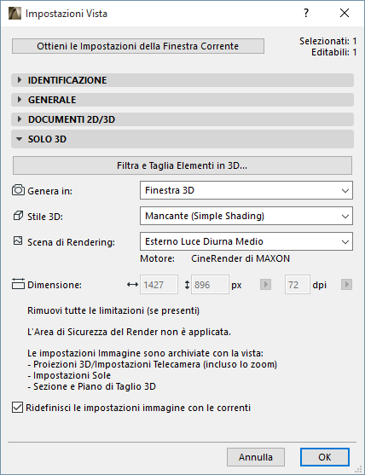The image size is (365, 475).
Task: Click the Editabili: 1 text
Action: coord(333,52)
